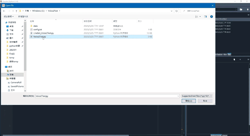Screen dimensions: 250x136
Task: Toggle the preview pane icon
Action: 206,17
